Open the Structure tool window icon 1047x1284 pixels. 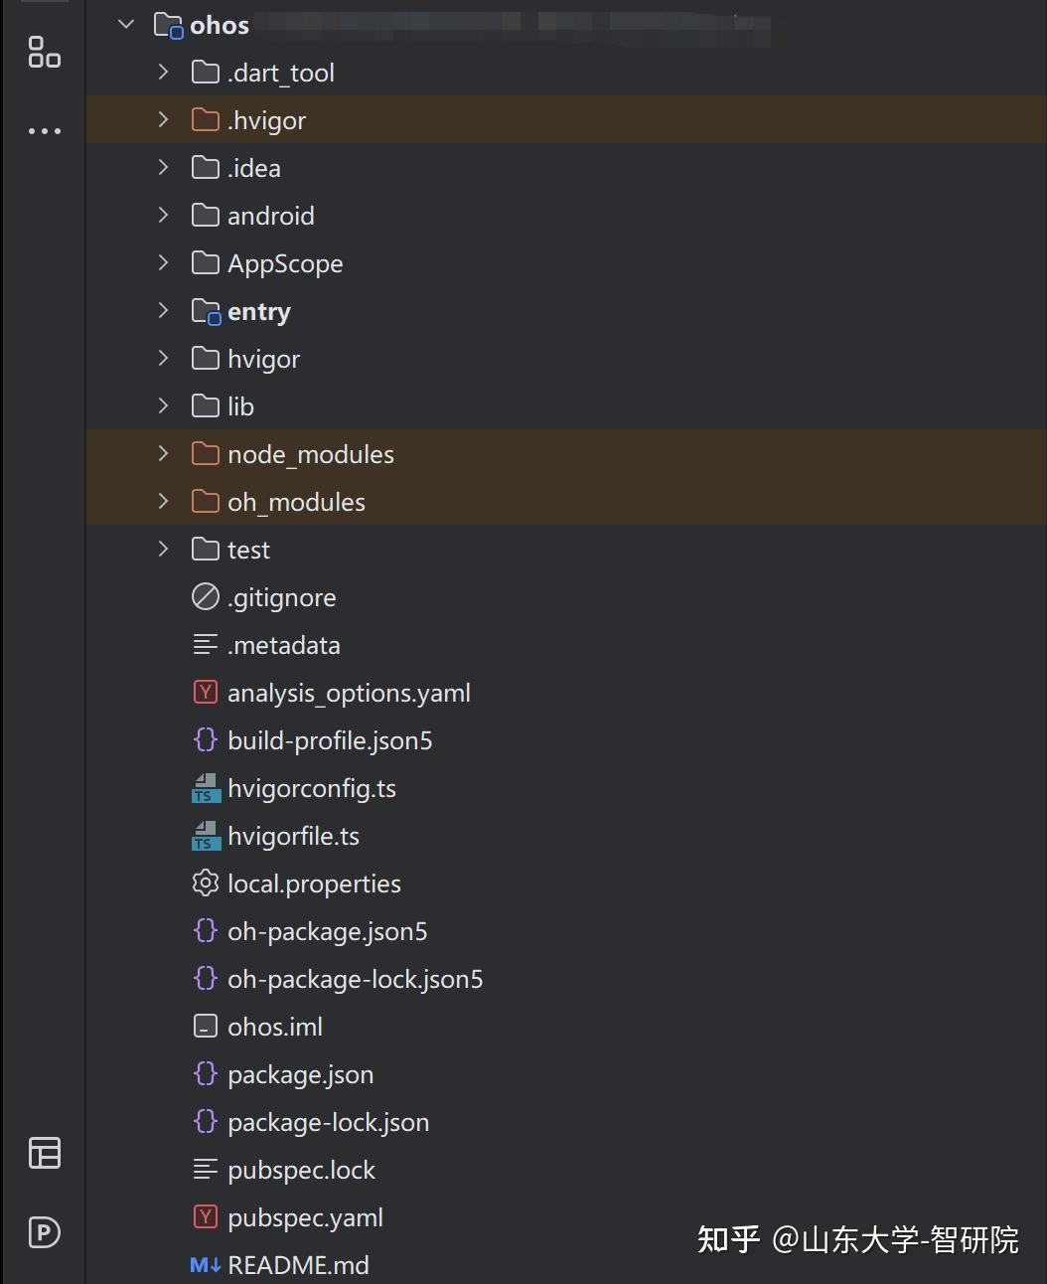pyautogui.click(x=45, y=52)
